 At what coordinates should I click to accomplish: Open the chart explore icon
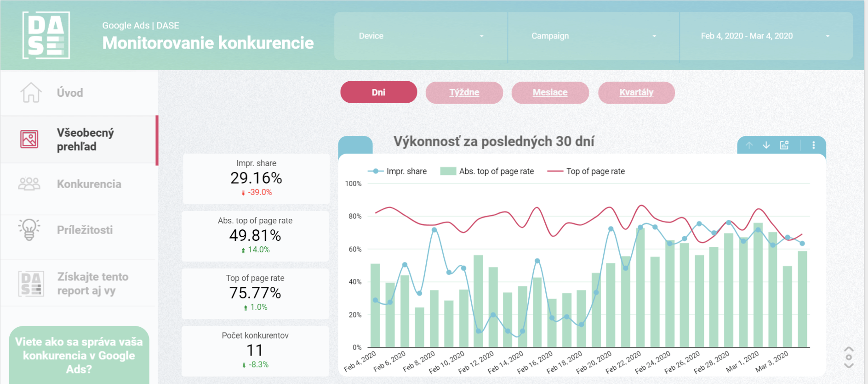tap(784, 145)
